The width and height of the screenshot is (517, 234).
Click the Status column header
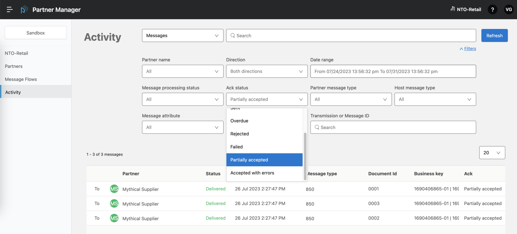click(213, 174)
